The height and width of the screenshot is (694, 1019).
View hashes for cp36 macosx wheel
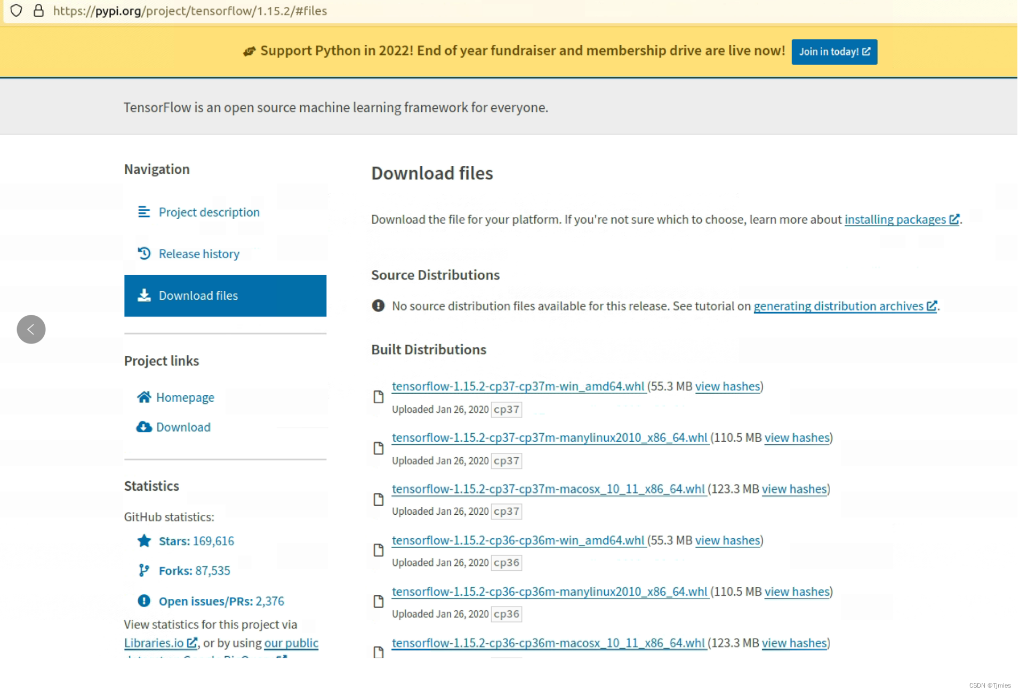pyautogui.click(x=795, y=644)
